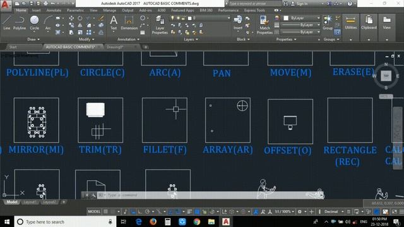Image resolution: width=404 pixels, height=227 pixels.
Task: Select the Stretch tool in Modify panel
Action: (71, 32)
